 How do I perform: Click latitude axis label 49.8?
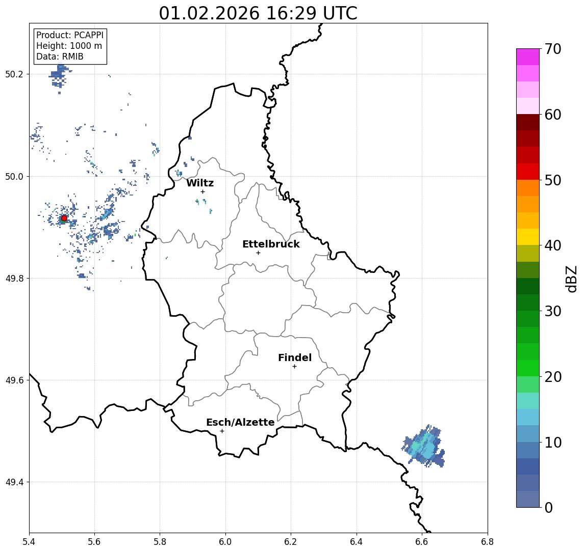pos(14,278)
